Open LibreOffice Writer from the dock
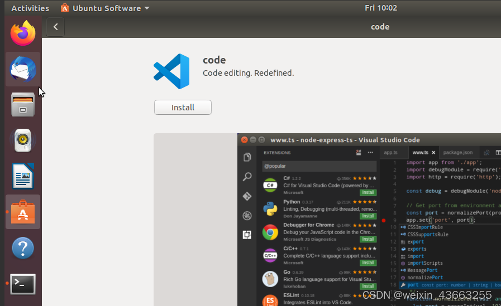 click(x=23, y=176)
